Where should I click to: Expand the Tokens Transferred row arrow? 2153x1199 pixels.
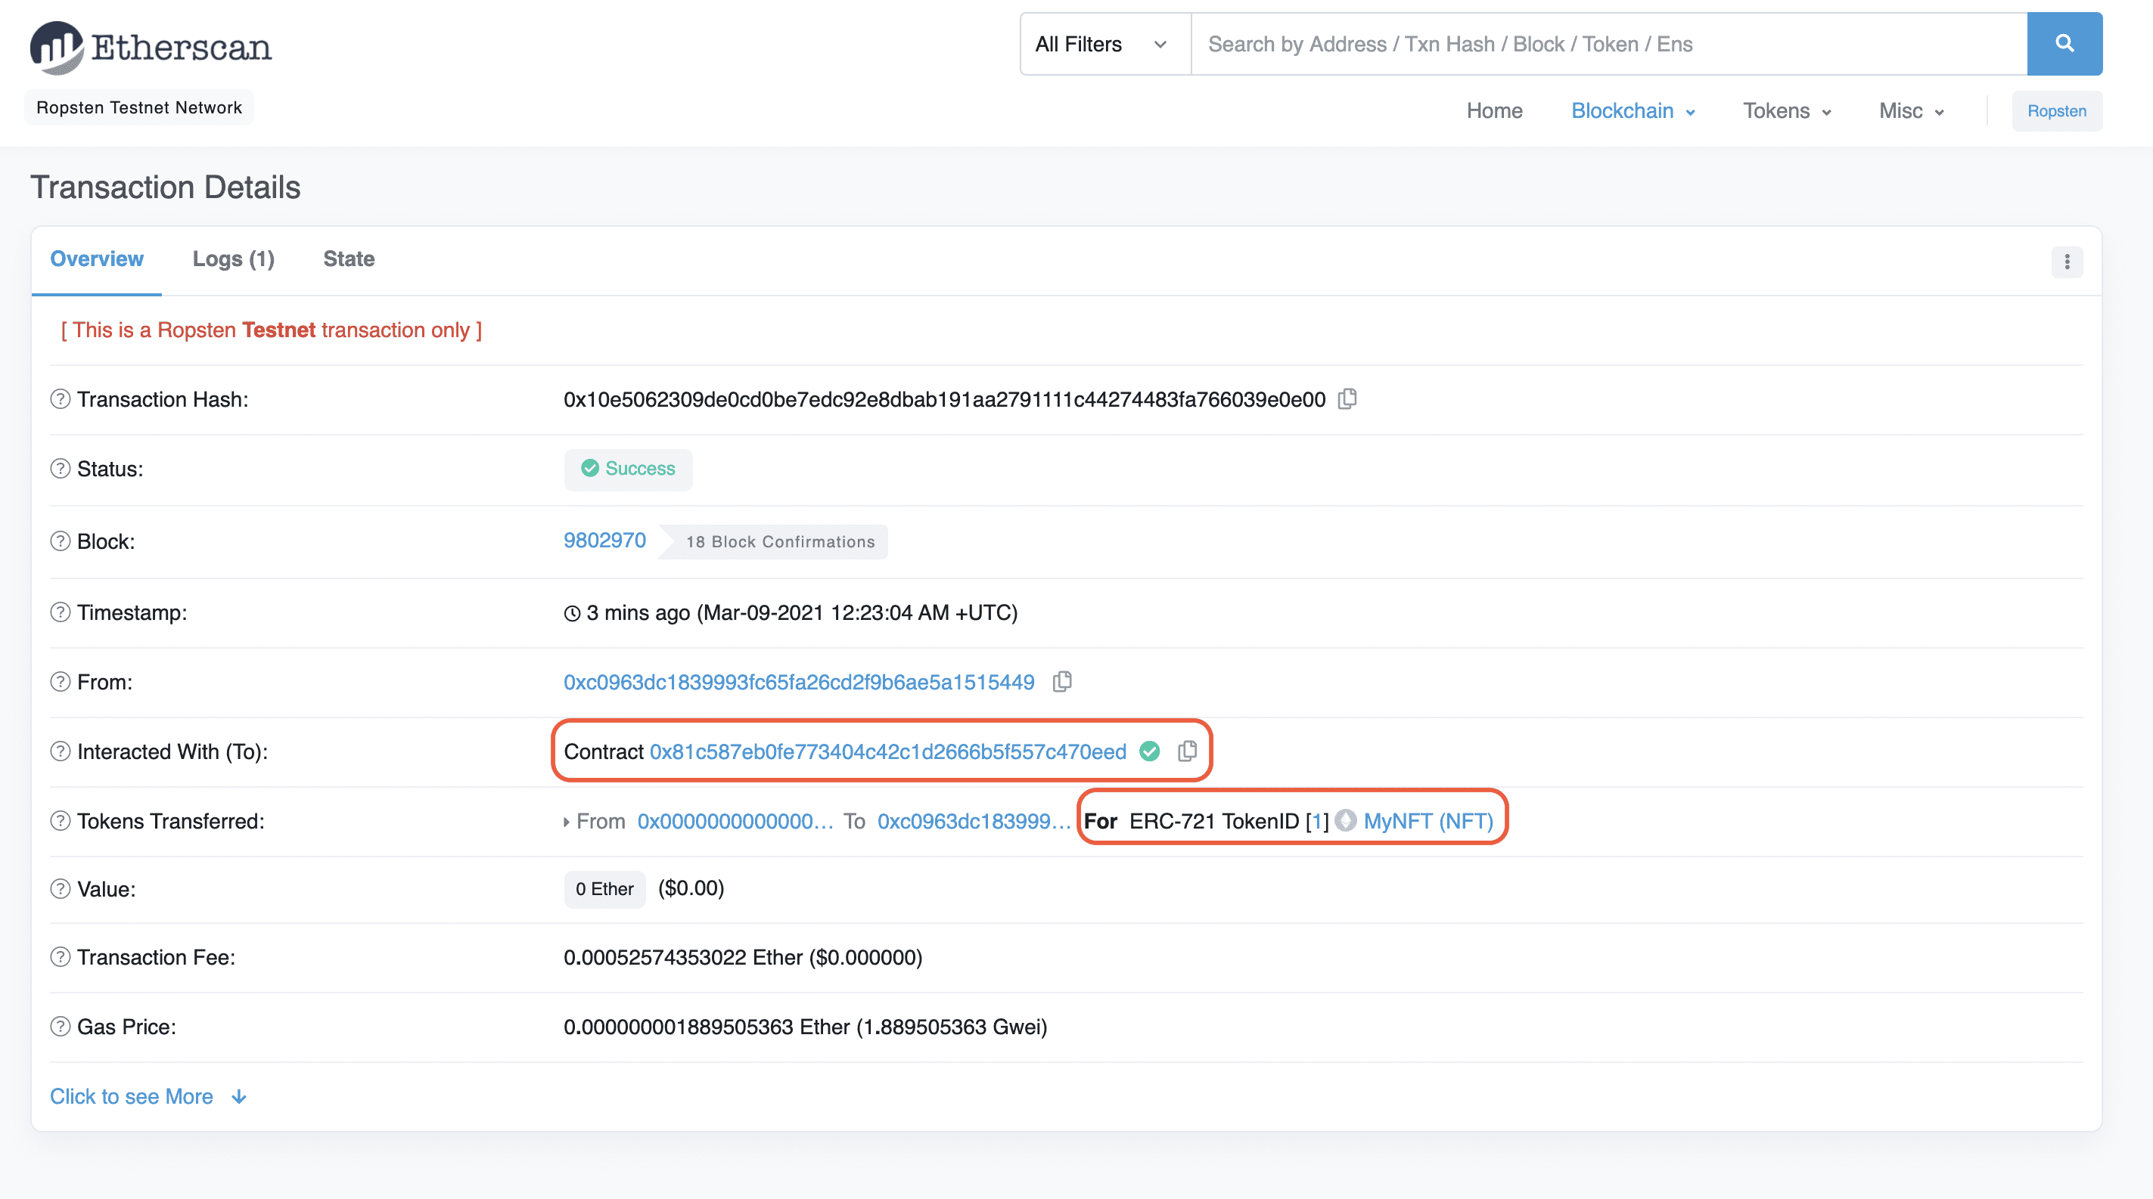tap(565, 822)
